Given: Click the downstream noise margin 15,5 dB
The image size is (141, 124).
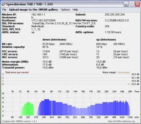Looking at the screenshot, I should pyautogui.click(x=47, y=62).
